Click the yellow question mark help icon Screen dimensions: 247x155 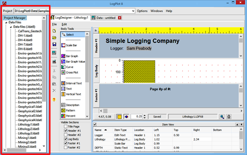[x=54, y=100]
